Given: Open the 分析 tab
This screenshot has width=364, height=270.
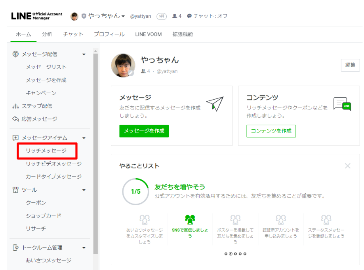Looking at the screenshot, I should click(x=47, y=34).
